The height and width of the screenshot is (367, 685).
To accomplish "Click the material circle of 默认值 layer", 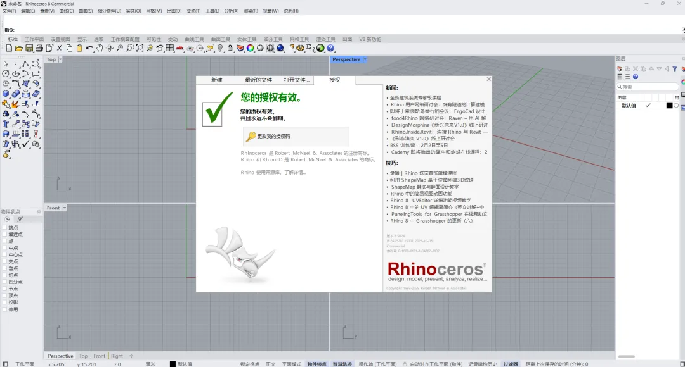I will (x=676, y=106).
